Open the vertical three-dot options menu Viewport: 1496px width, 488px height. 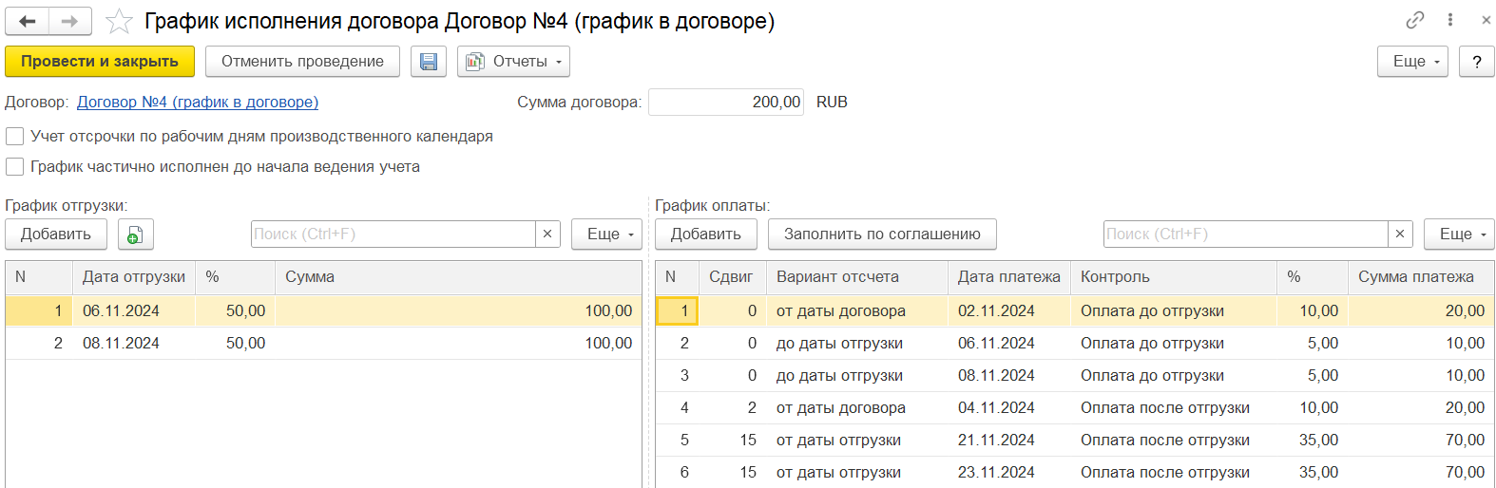click(x=1450, y=20)
